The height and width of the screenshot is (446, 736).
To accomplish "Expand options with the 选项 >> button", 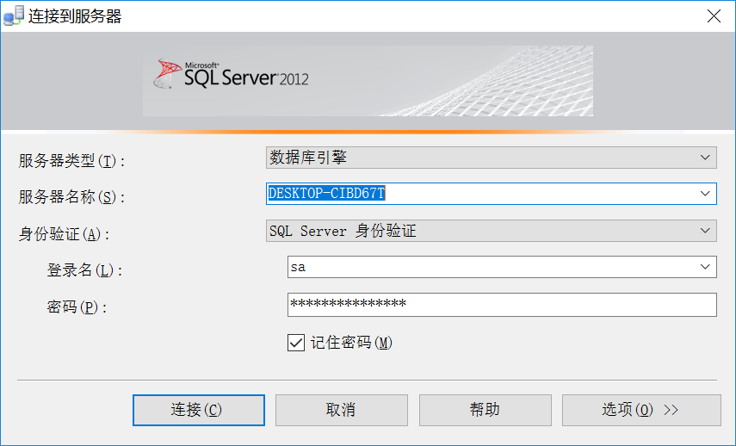I will pos(641,410).
